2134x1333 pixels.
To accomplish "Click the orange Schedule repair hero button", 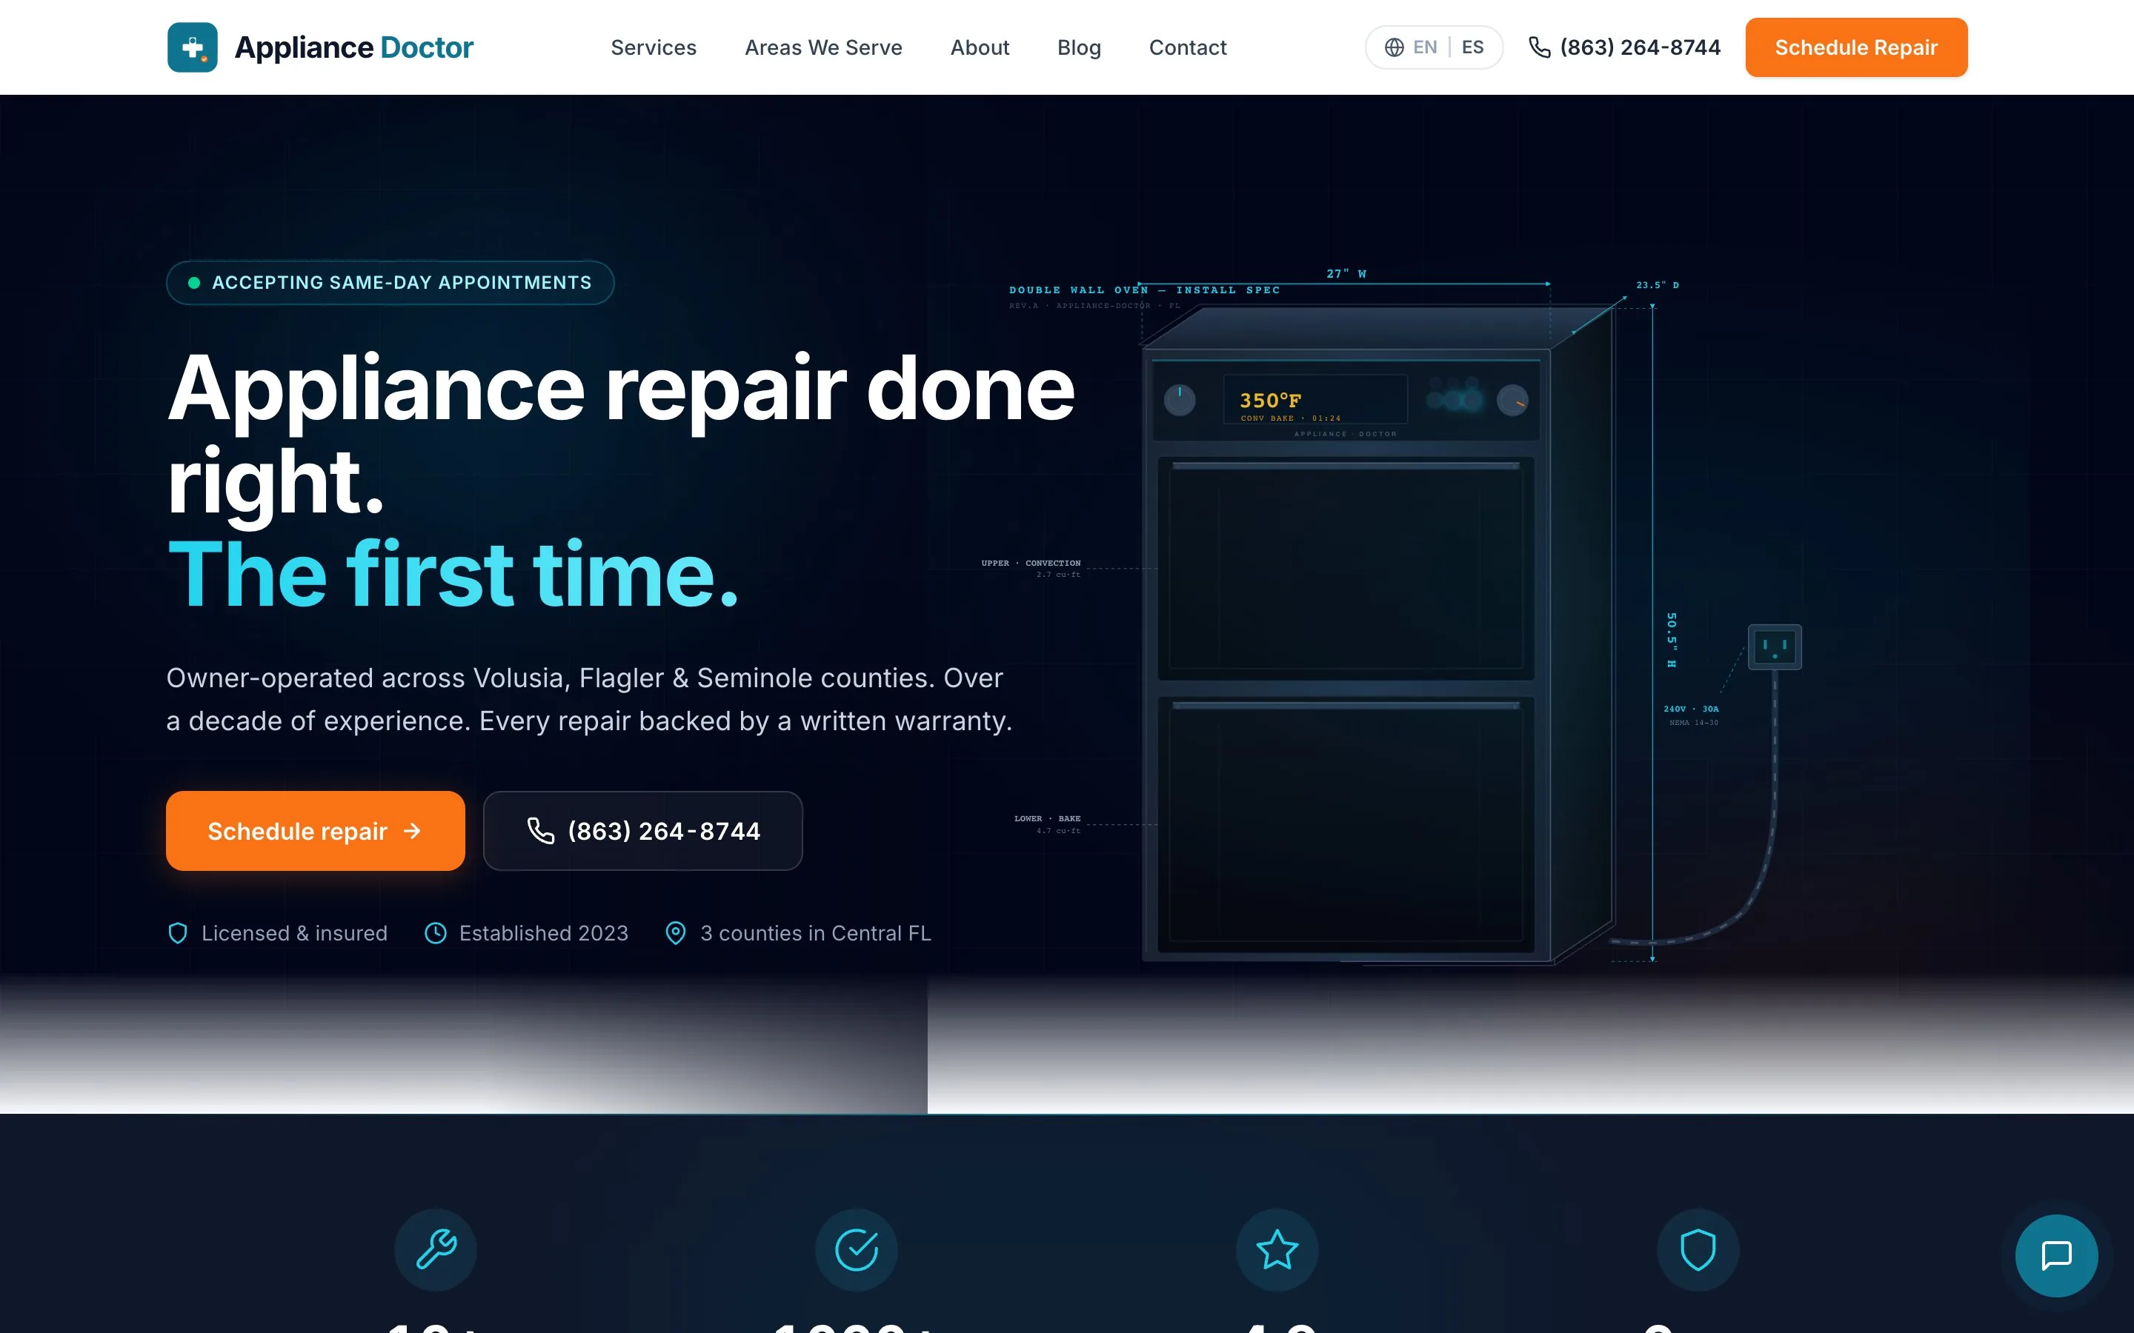I will 315,830.
